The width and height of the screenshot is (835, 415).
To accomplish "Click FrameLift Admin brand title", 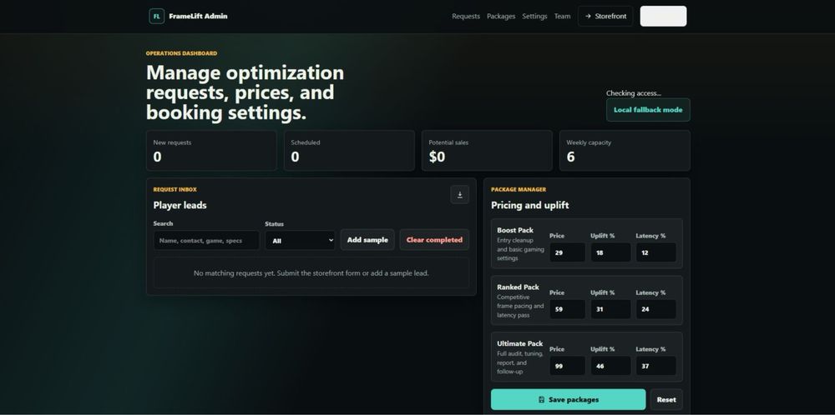I will (198, 17).
